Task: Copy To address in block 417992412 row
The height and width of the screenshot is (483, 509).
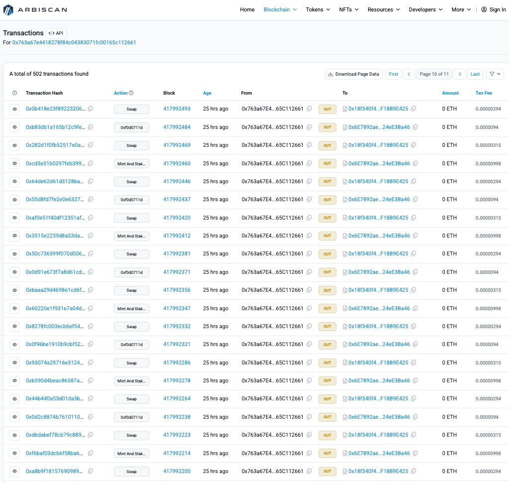Action: pyautogui.click(x=415, y=236)
